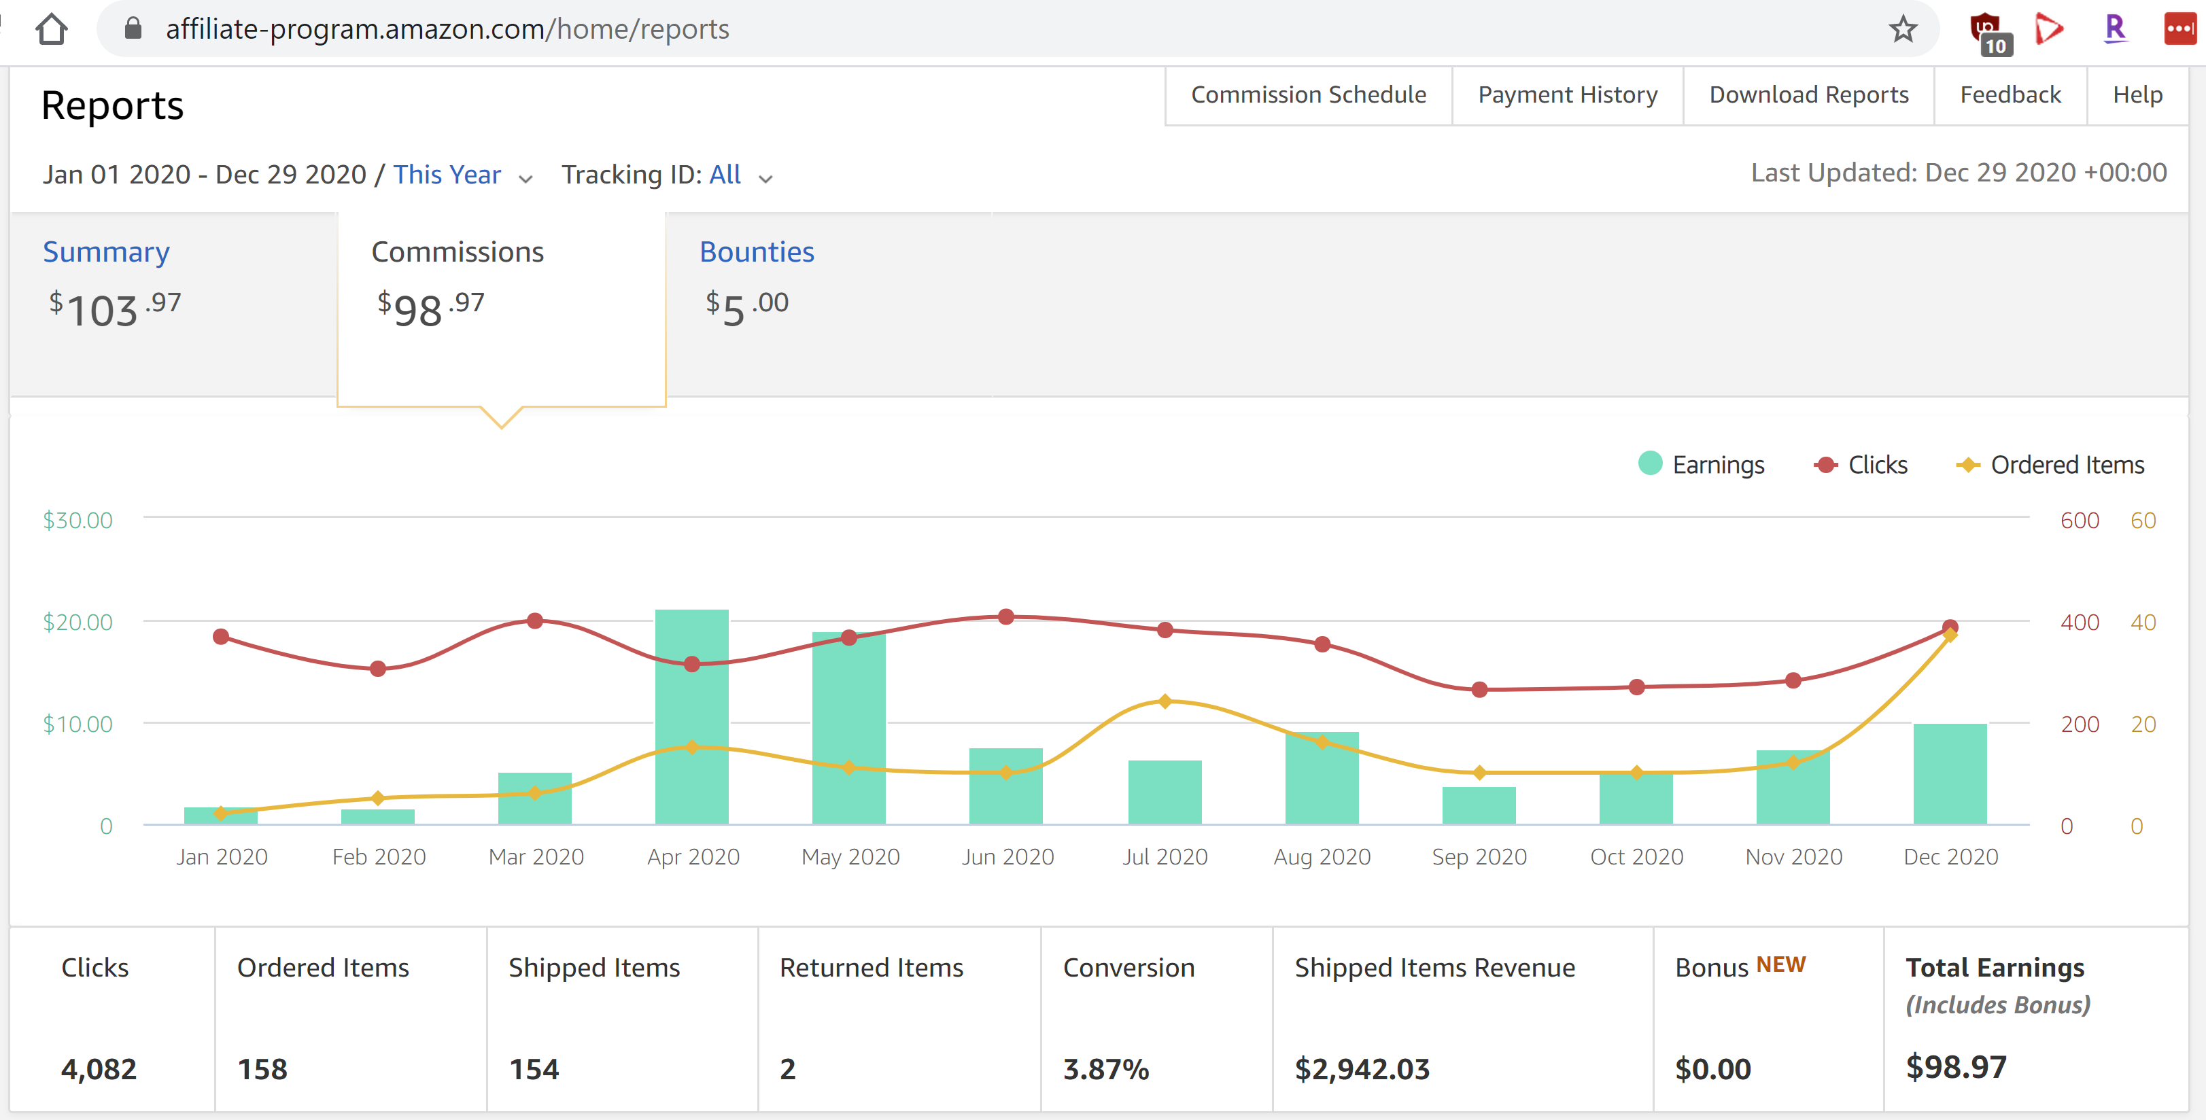Click the Oct 2020 axis label
Viewport: 2206px width, 1120px height.
tap(1636, 857)
